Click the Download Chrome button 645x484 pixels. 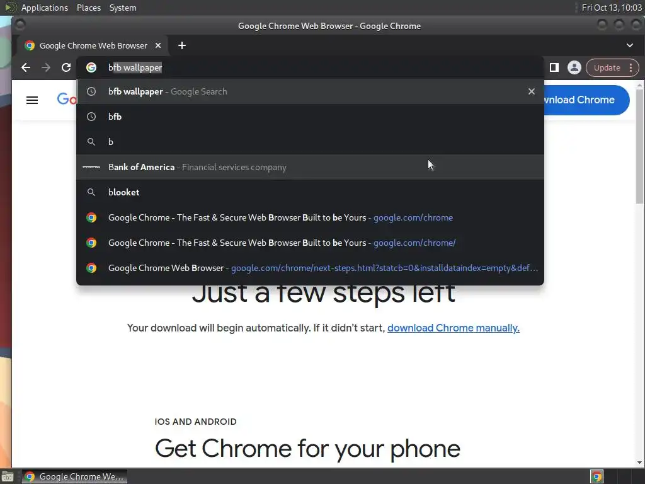click(x=586, y=100)
